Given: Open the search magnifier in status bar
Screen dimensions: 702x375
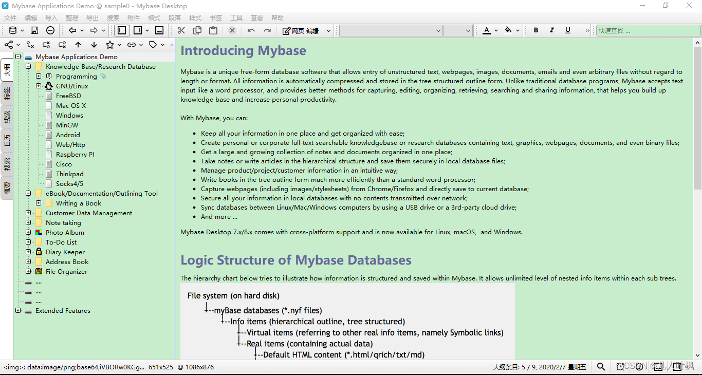Looking at the screenshot, I should click(x=601, y=366).
